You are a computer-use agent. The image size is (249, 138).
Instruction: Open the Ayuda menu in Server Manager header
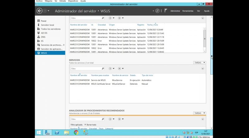(207, 11)
